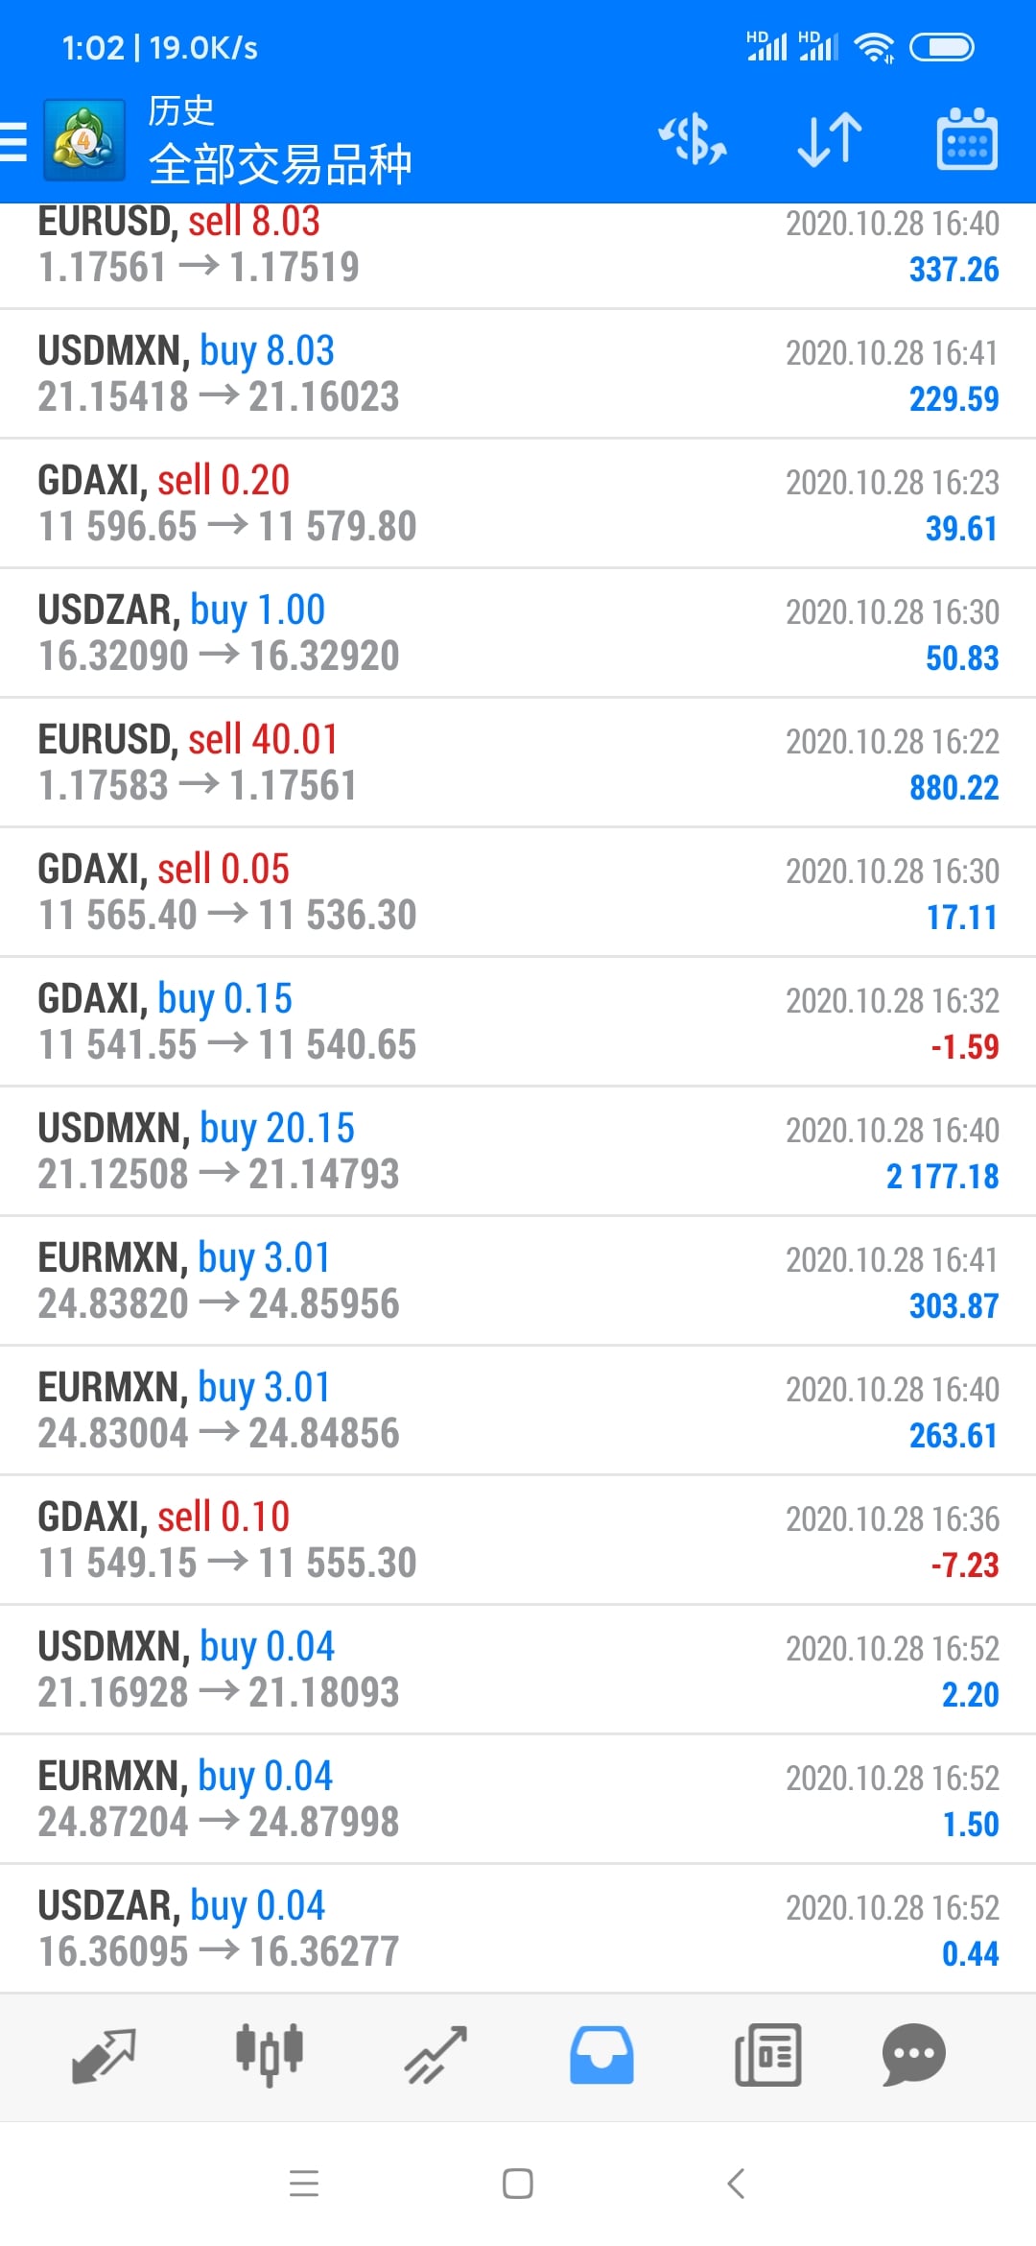
Task: Switch to the candlestick Chart tab
Action: [x=270, y=2055]
